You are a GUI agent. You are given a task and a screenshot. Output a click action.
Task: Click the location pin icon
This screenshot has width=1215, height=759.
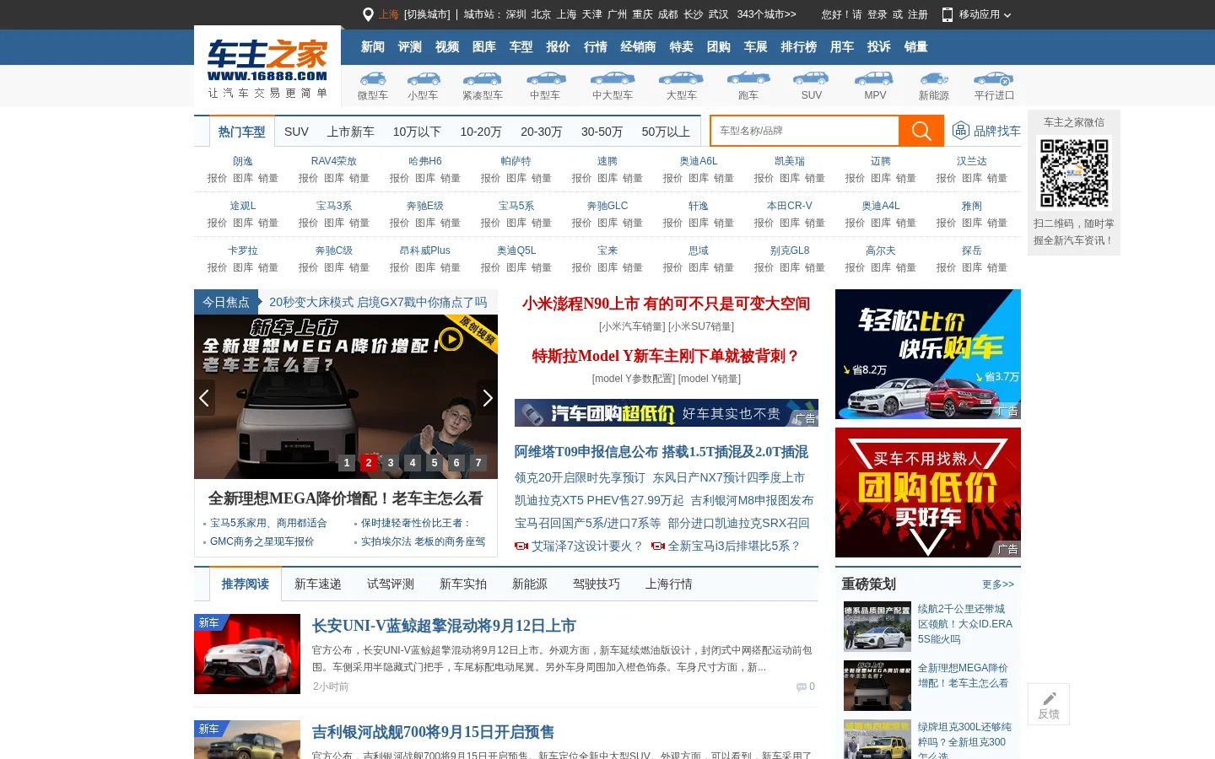tap(368, 14)
